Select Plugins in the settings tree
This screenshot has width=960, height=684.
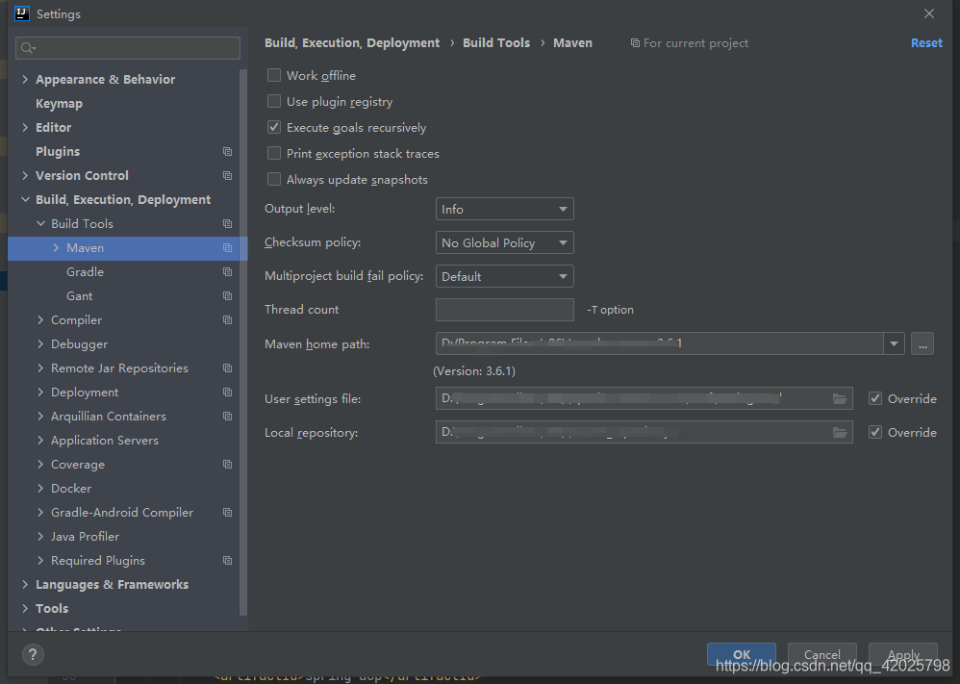(58, 151)
